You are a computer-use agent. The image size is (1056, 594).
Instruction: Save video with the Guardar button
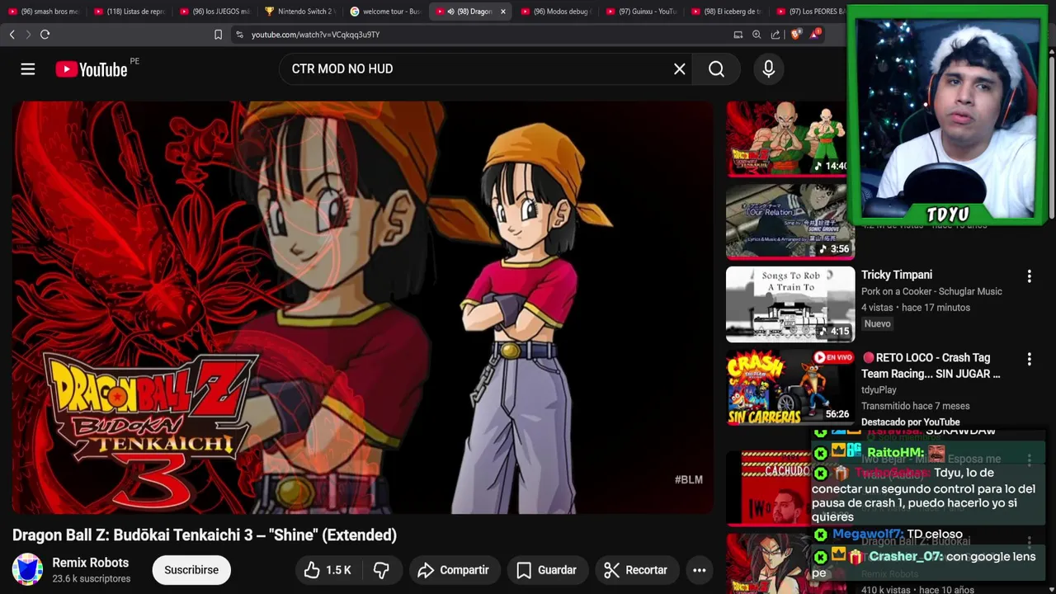(x=546, y=570)
